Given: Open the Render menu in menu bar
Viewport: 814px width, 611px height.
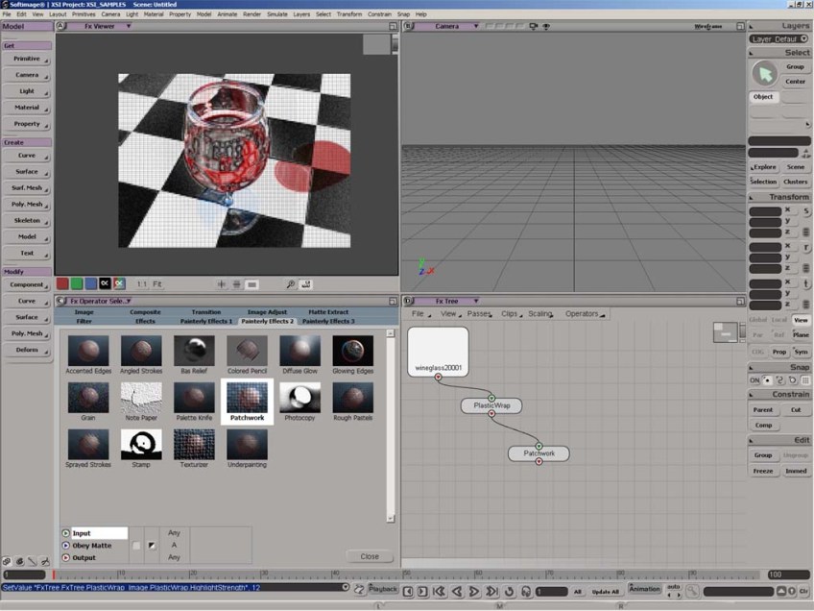Looking at the screenshot, I should (x=251, y=14).
